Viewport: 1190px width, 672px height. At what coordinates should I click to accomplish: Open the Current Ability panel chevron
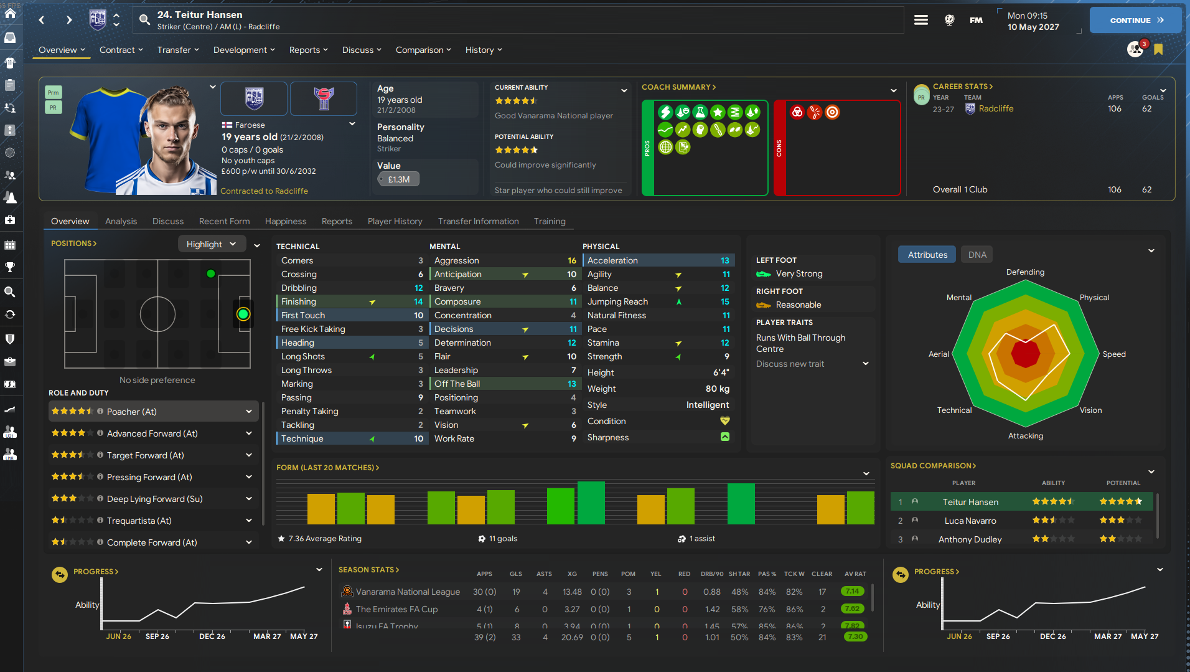point(624,91)
